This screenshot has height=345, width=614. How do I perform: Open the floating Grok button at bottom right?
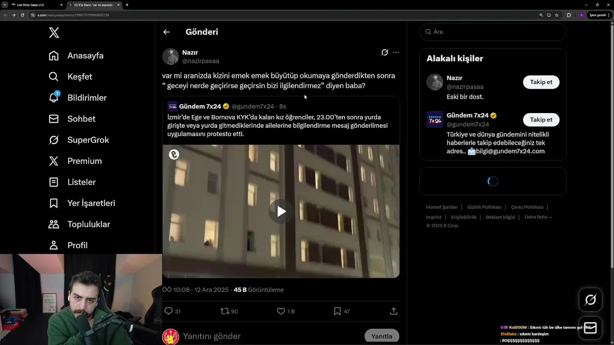[x=590, y=300]
